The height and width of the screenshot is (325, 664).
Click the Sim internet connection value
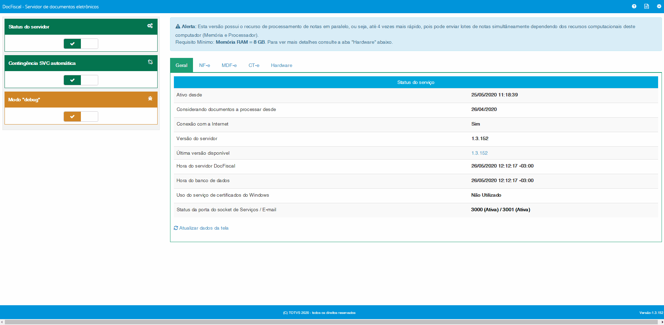pyautogui.click(x=476, y=124)
